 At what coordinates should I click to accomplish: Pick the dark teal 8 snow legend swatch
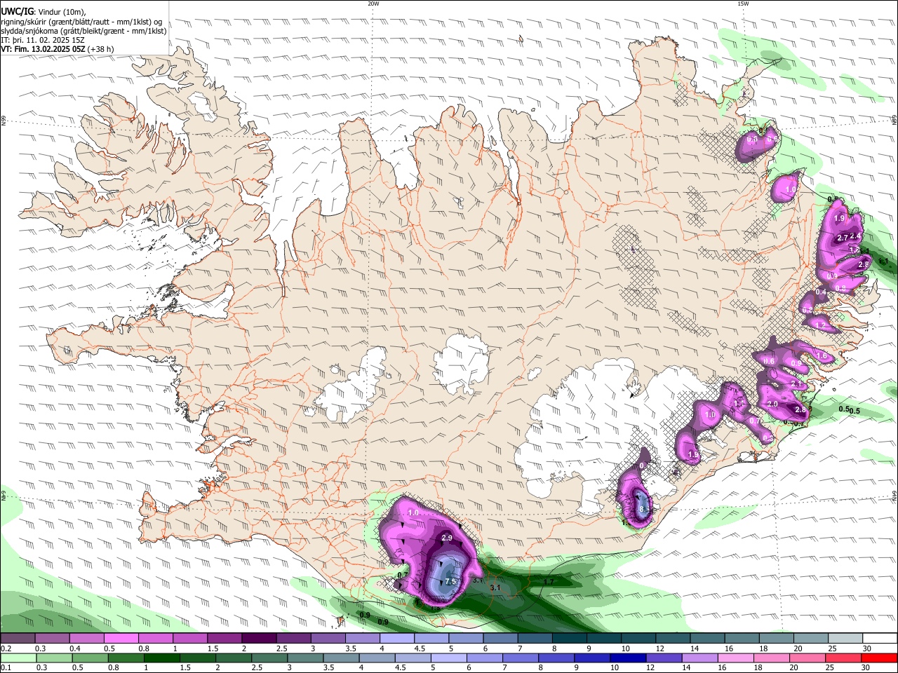point(570,639)
